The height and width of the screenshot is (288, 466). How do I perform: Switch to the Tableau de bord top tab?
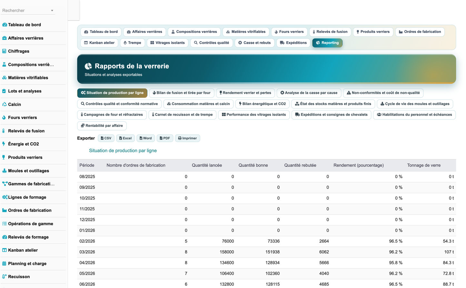[x=101, y=32]
